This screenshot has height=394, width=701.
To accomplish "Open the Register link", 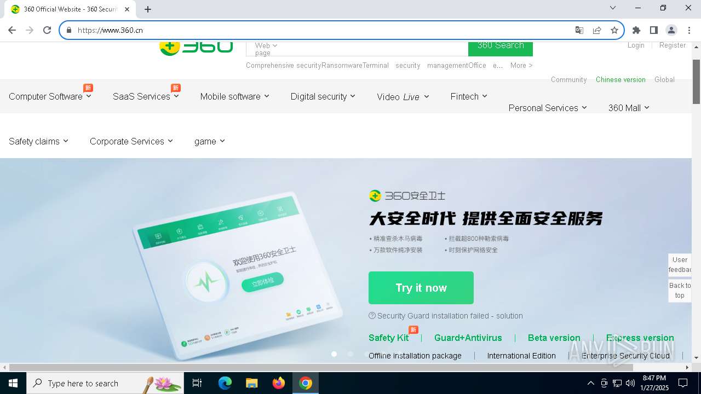I will [673, 45].
